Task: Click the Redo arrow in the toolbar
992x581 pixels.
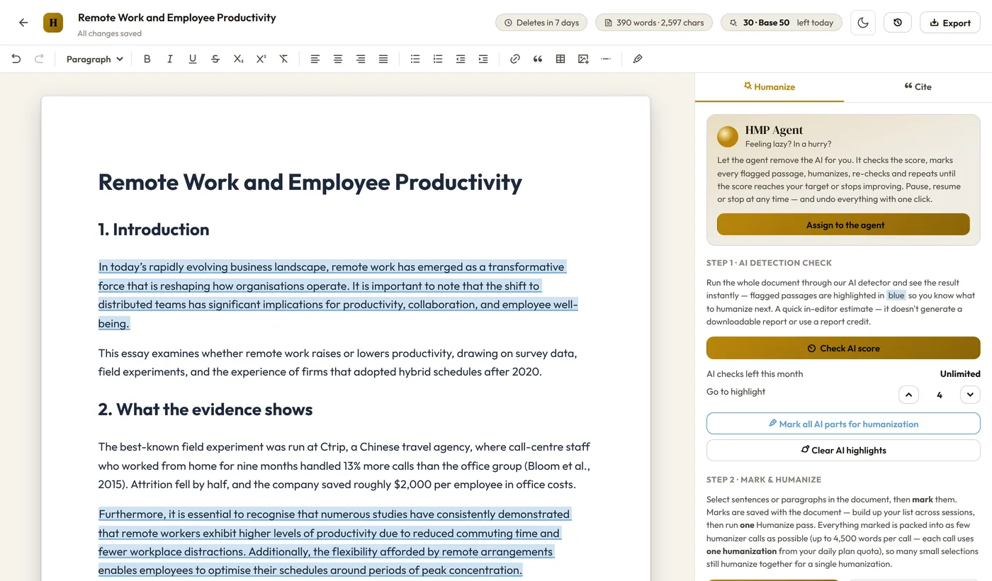Action: [39, 60]
